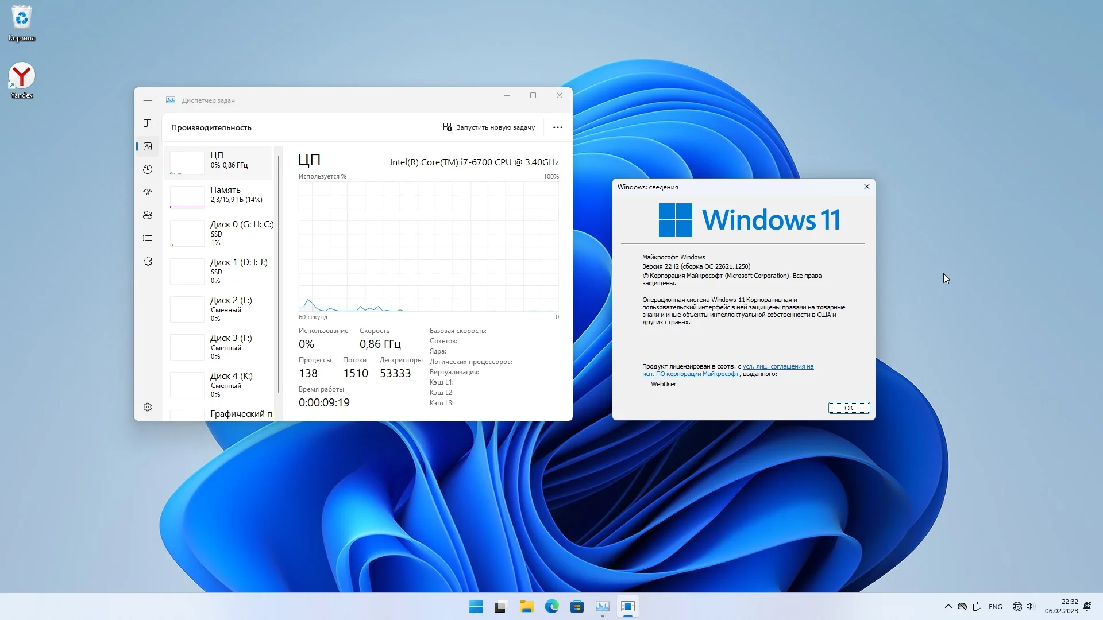Open App history page icon

148,169
